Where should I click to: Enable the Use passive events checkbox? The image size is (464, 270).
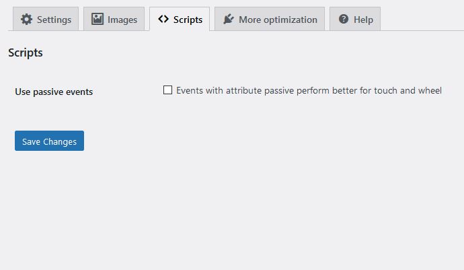pos(168,90)
